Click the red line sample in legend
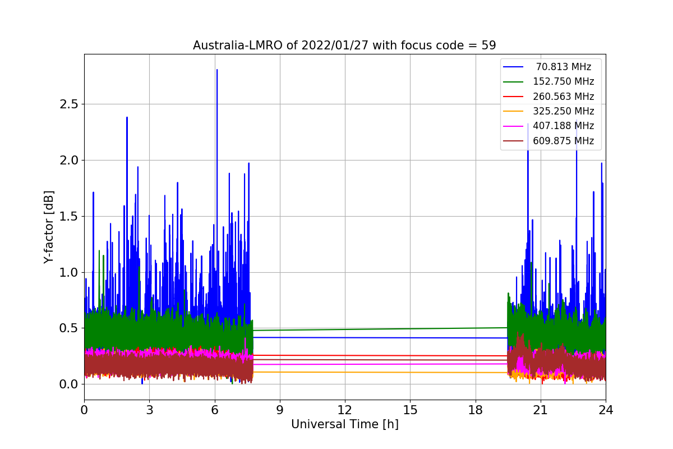The image size is (673, 449). point(514,97)
